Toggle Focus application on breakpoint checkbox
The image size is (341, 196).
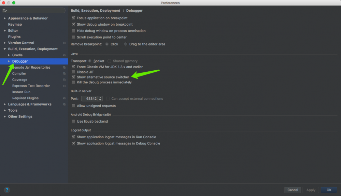(x=73, y=18)
